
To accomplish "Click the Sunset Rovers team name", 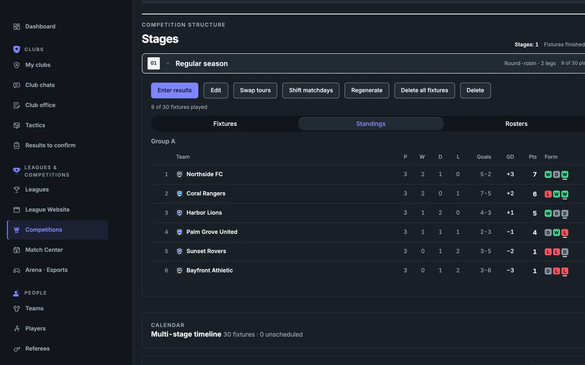I will [x=206, y=251].
